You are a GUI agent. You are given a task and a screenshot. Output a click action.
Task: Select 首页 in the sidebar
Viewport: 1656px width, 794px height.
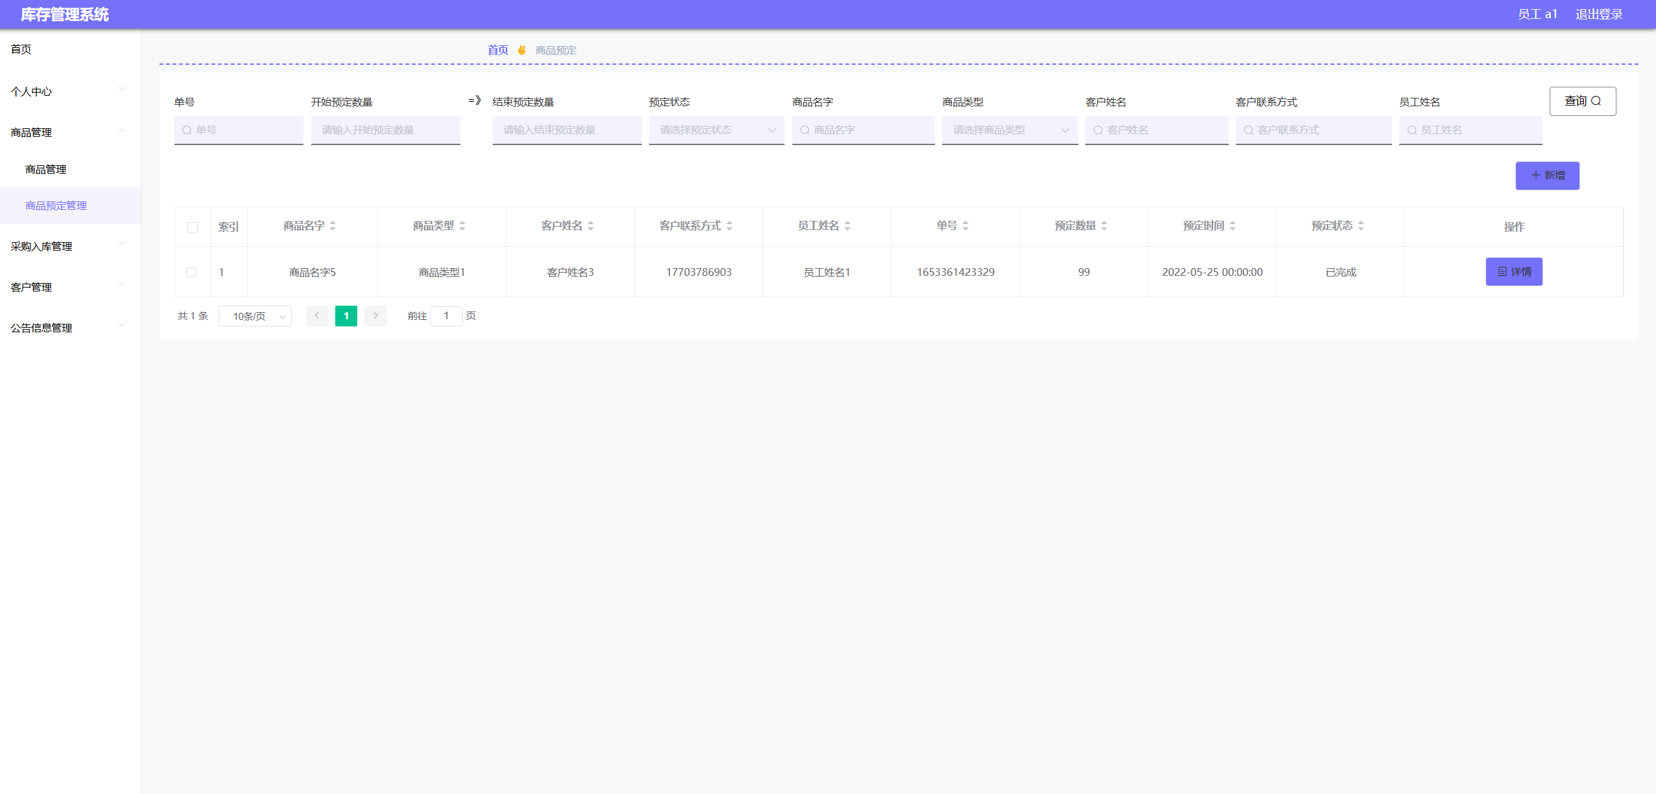(21, 49)
